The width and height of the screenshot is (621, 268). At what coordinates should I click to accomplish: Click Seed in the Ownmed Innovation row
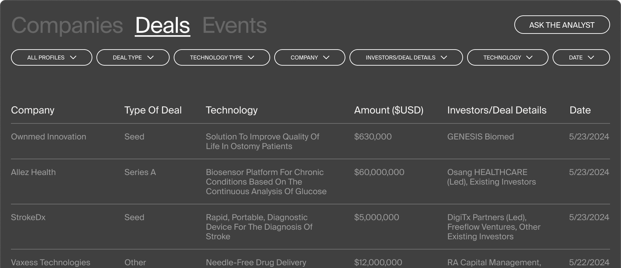134,136
